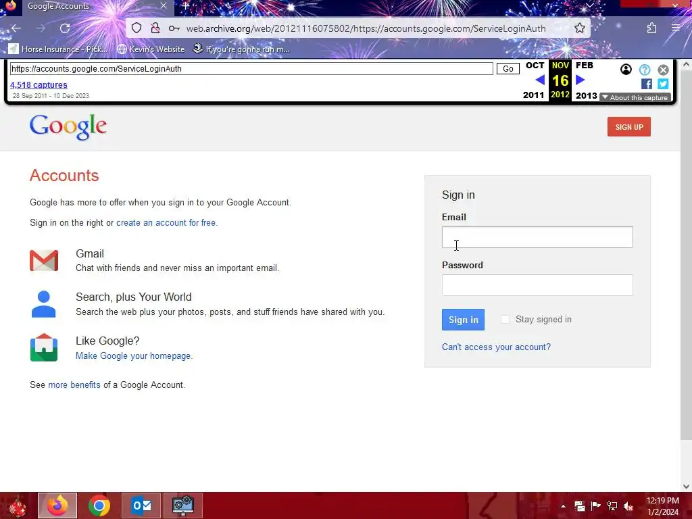Toggle Stay signed in checkbox
The height and width of the screenshot is (519, 692).
tap(505, 319)
